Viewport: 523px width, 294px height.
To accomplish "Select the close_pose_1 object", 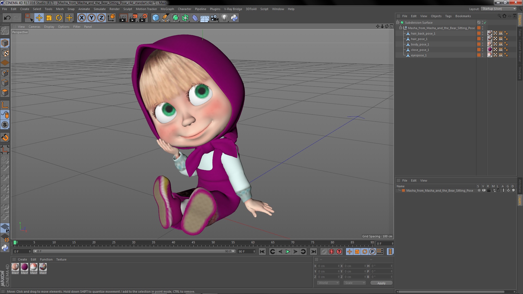I will pos(420,50).
